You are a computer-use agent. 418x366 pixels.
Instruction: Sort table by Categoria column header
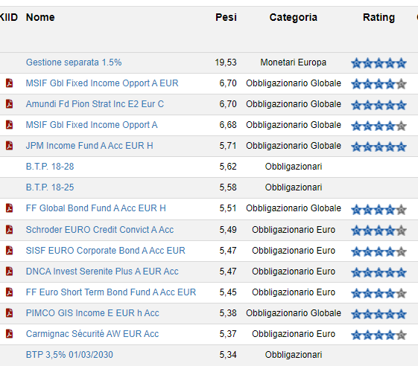coord(294,17)
